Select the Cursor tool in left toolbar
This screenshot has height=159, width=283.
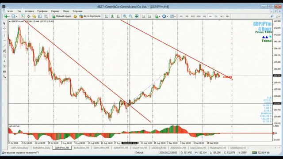4,23
